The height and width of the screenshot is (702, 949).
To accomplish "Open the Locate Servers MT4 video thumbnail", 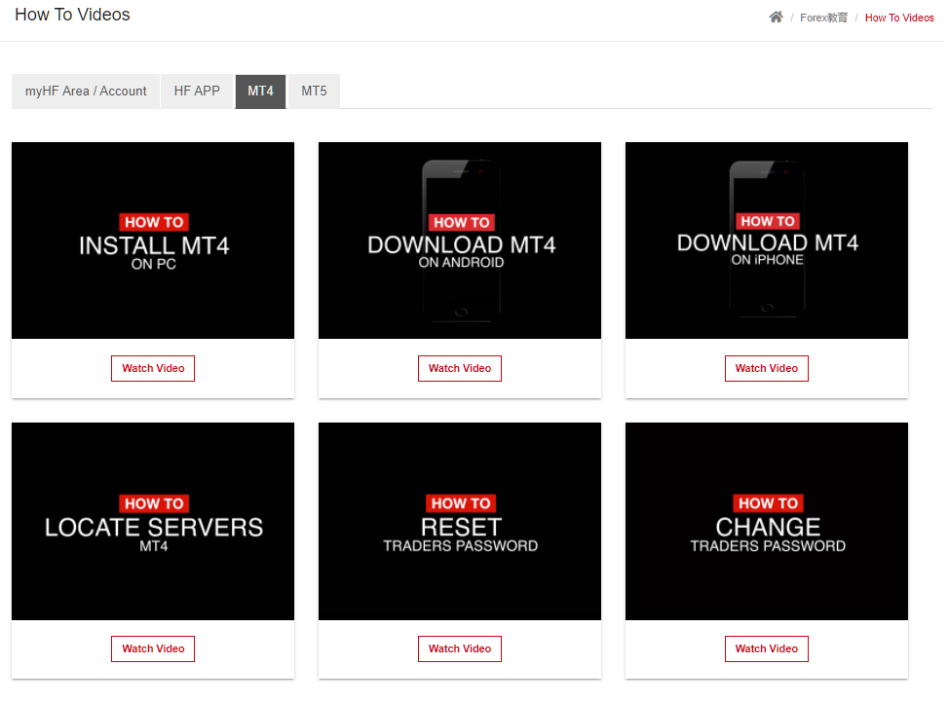I will click(x=153, y=521).
